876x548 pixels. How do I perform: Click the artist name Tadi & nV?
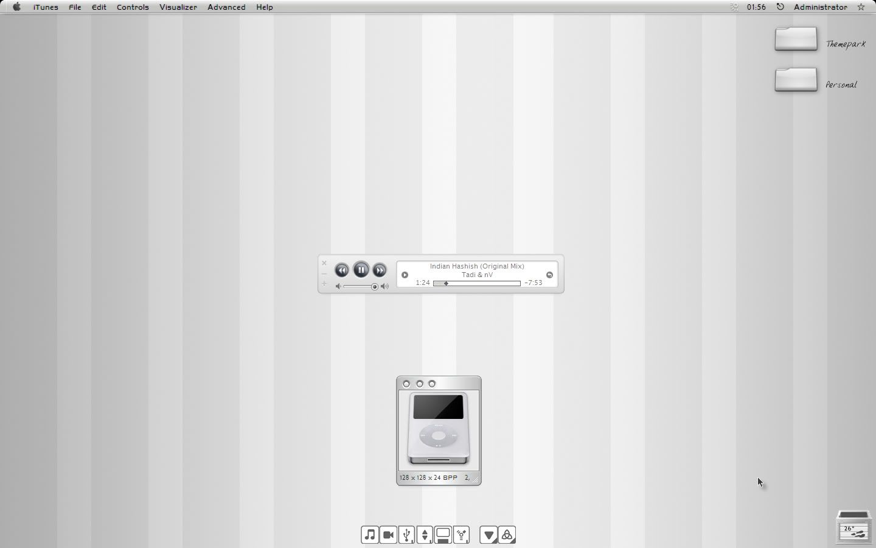pos(477,275)
